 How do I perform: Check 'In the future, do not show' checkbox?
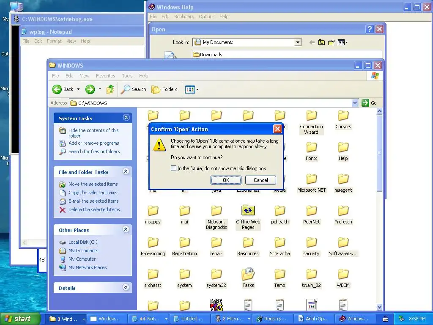173,168
